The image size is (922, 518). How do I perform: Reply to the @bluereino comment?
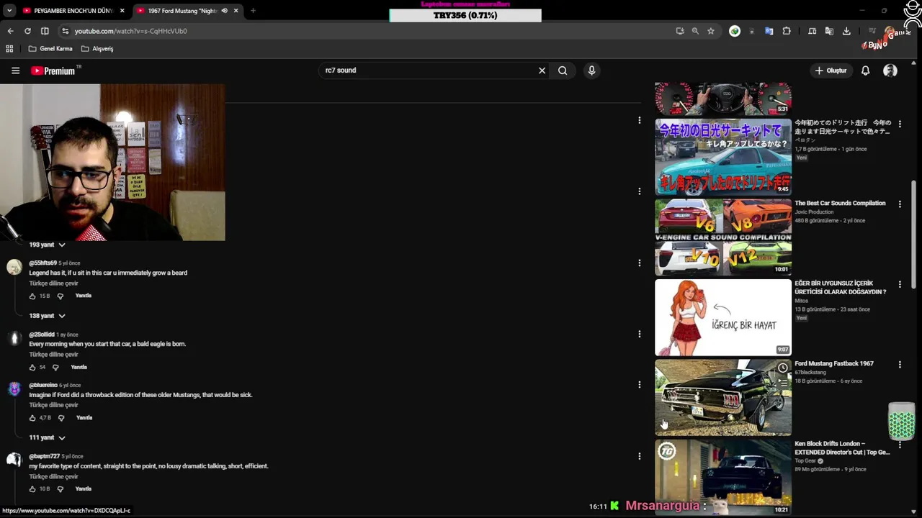(x=84, y=417)
